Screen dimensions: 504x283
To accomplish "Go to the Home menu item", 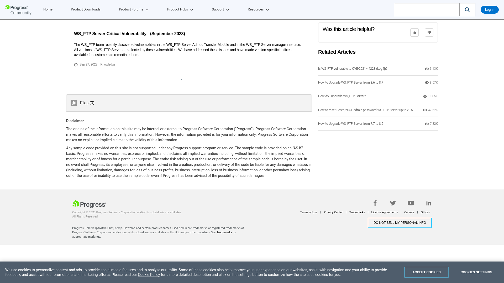I will [x=48, y=9].
